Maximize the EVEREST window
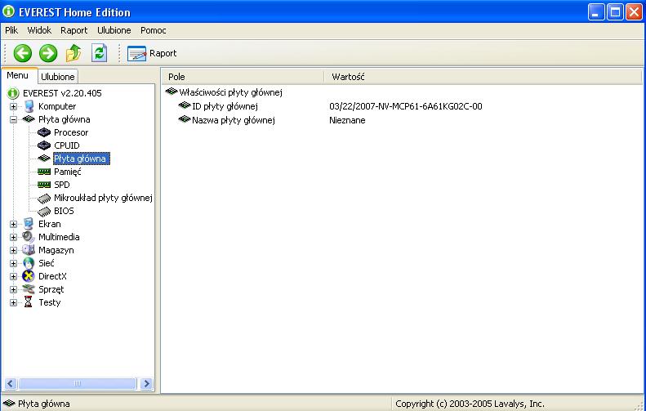 pyautogui.click(x=615, y=12)
